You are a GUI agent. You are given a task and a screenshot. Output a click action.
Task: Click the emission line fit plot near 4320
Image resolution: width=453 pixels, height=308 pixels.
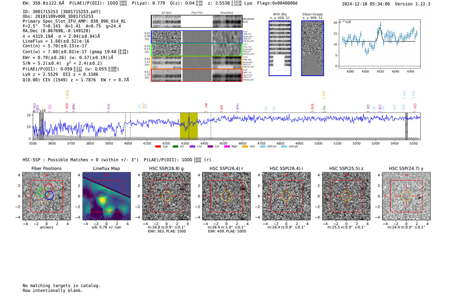pyautogui.click(x=379, y=44)
